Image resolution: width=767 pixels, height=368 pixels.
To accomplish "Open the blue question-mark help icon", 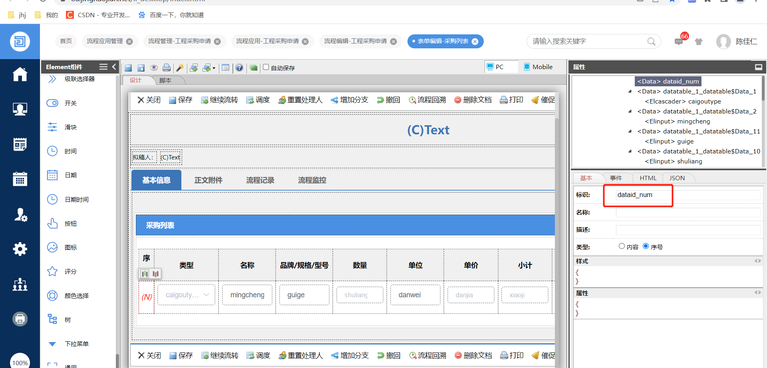I will pyautogui.click(x=239, y=68).
